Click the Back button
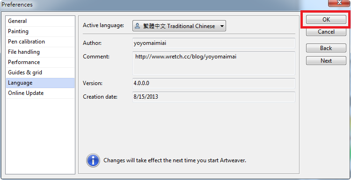The image size is (351, 180). point(326,48)
